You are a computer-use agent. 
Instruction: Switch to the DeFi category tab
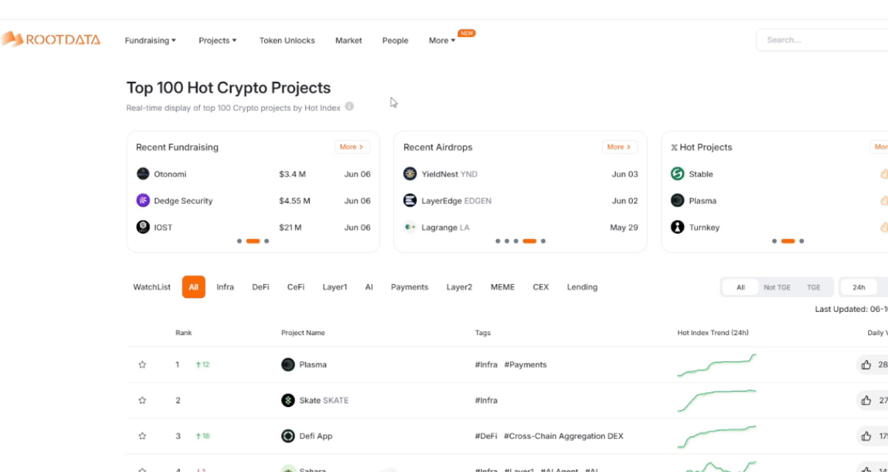tap(260, 287)
